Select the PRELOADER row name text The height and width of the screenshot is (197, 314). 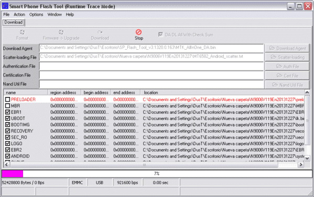click(x=23, y=100)
